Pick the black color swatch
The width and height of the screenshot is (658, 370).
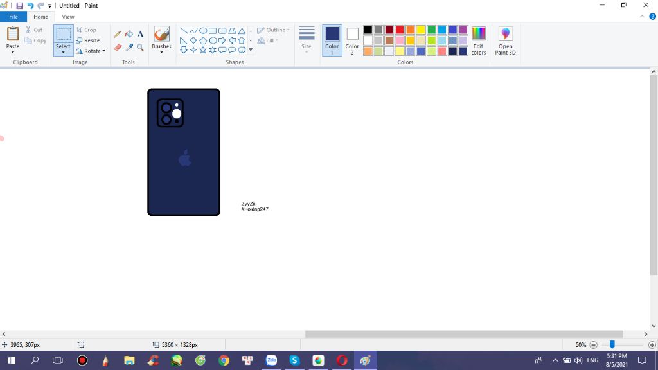(x=368, y=30)
